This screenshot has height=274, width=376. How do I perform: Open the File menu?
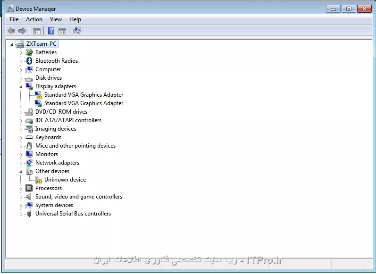coord(14,19)
